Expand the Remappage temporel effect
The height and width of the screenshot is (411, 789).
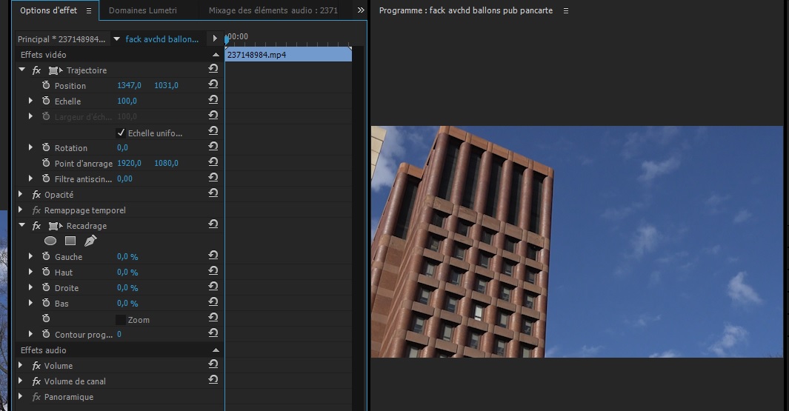[21, 210]
